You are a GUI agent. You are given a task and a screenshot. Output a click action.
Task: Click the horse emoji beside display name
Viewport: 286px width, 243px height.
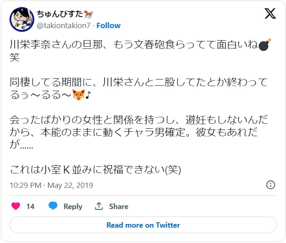pyautogui.click(x=88, y=14)
